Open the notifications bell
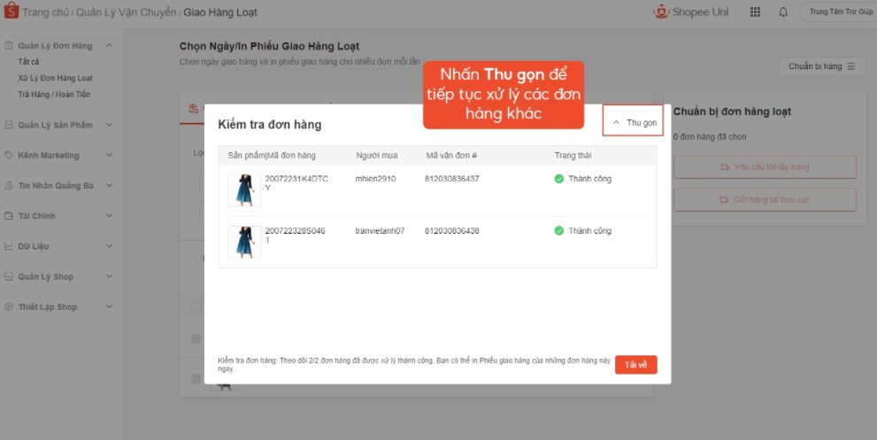The image size is (877, 440). click(x=782, y=12)
